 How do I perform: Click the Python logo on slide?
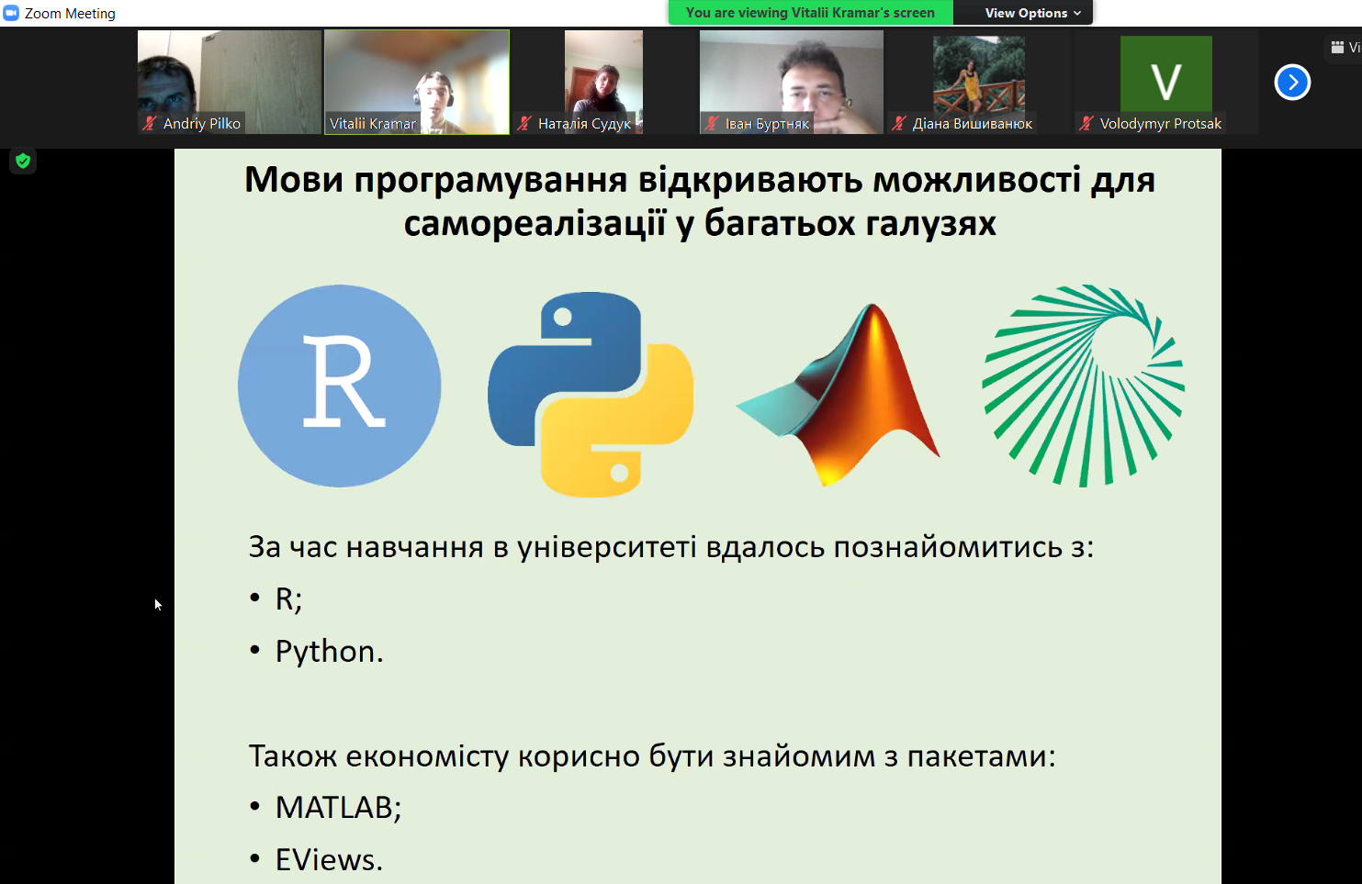coord(591,395)
